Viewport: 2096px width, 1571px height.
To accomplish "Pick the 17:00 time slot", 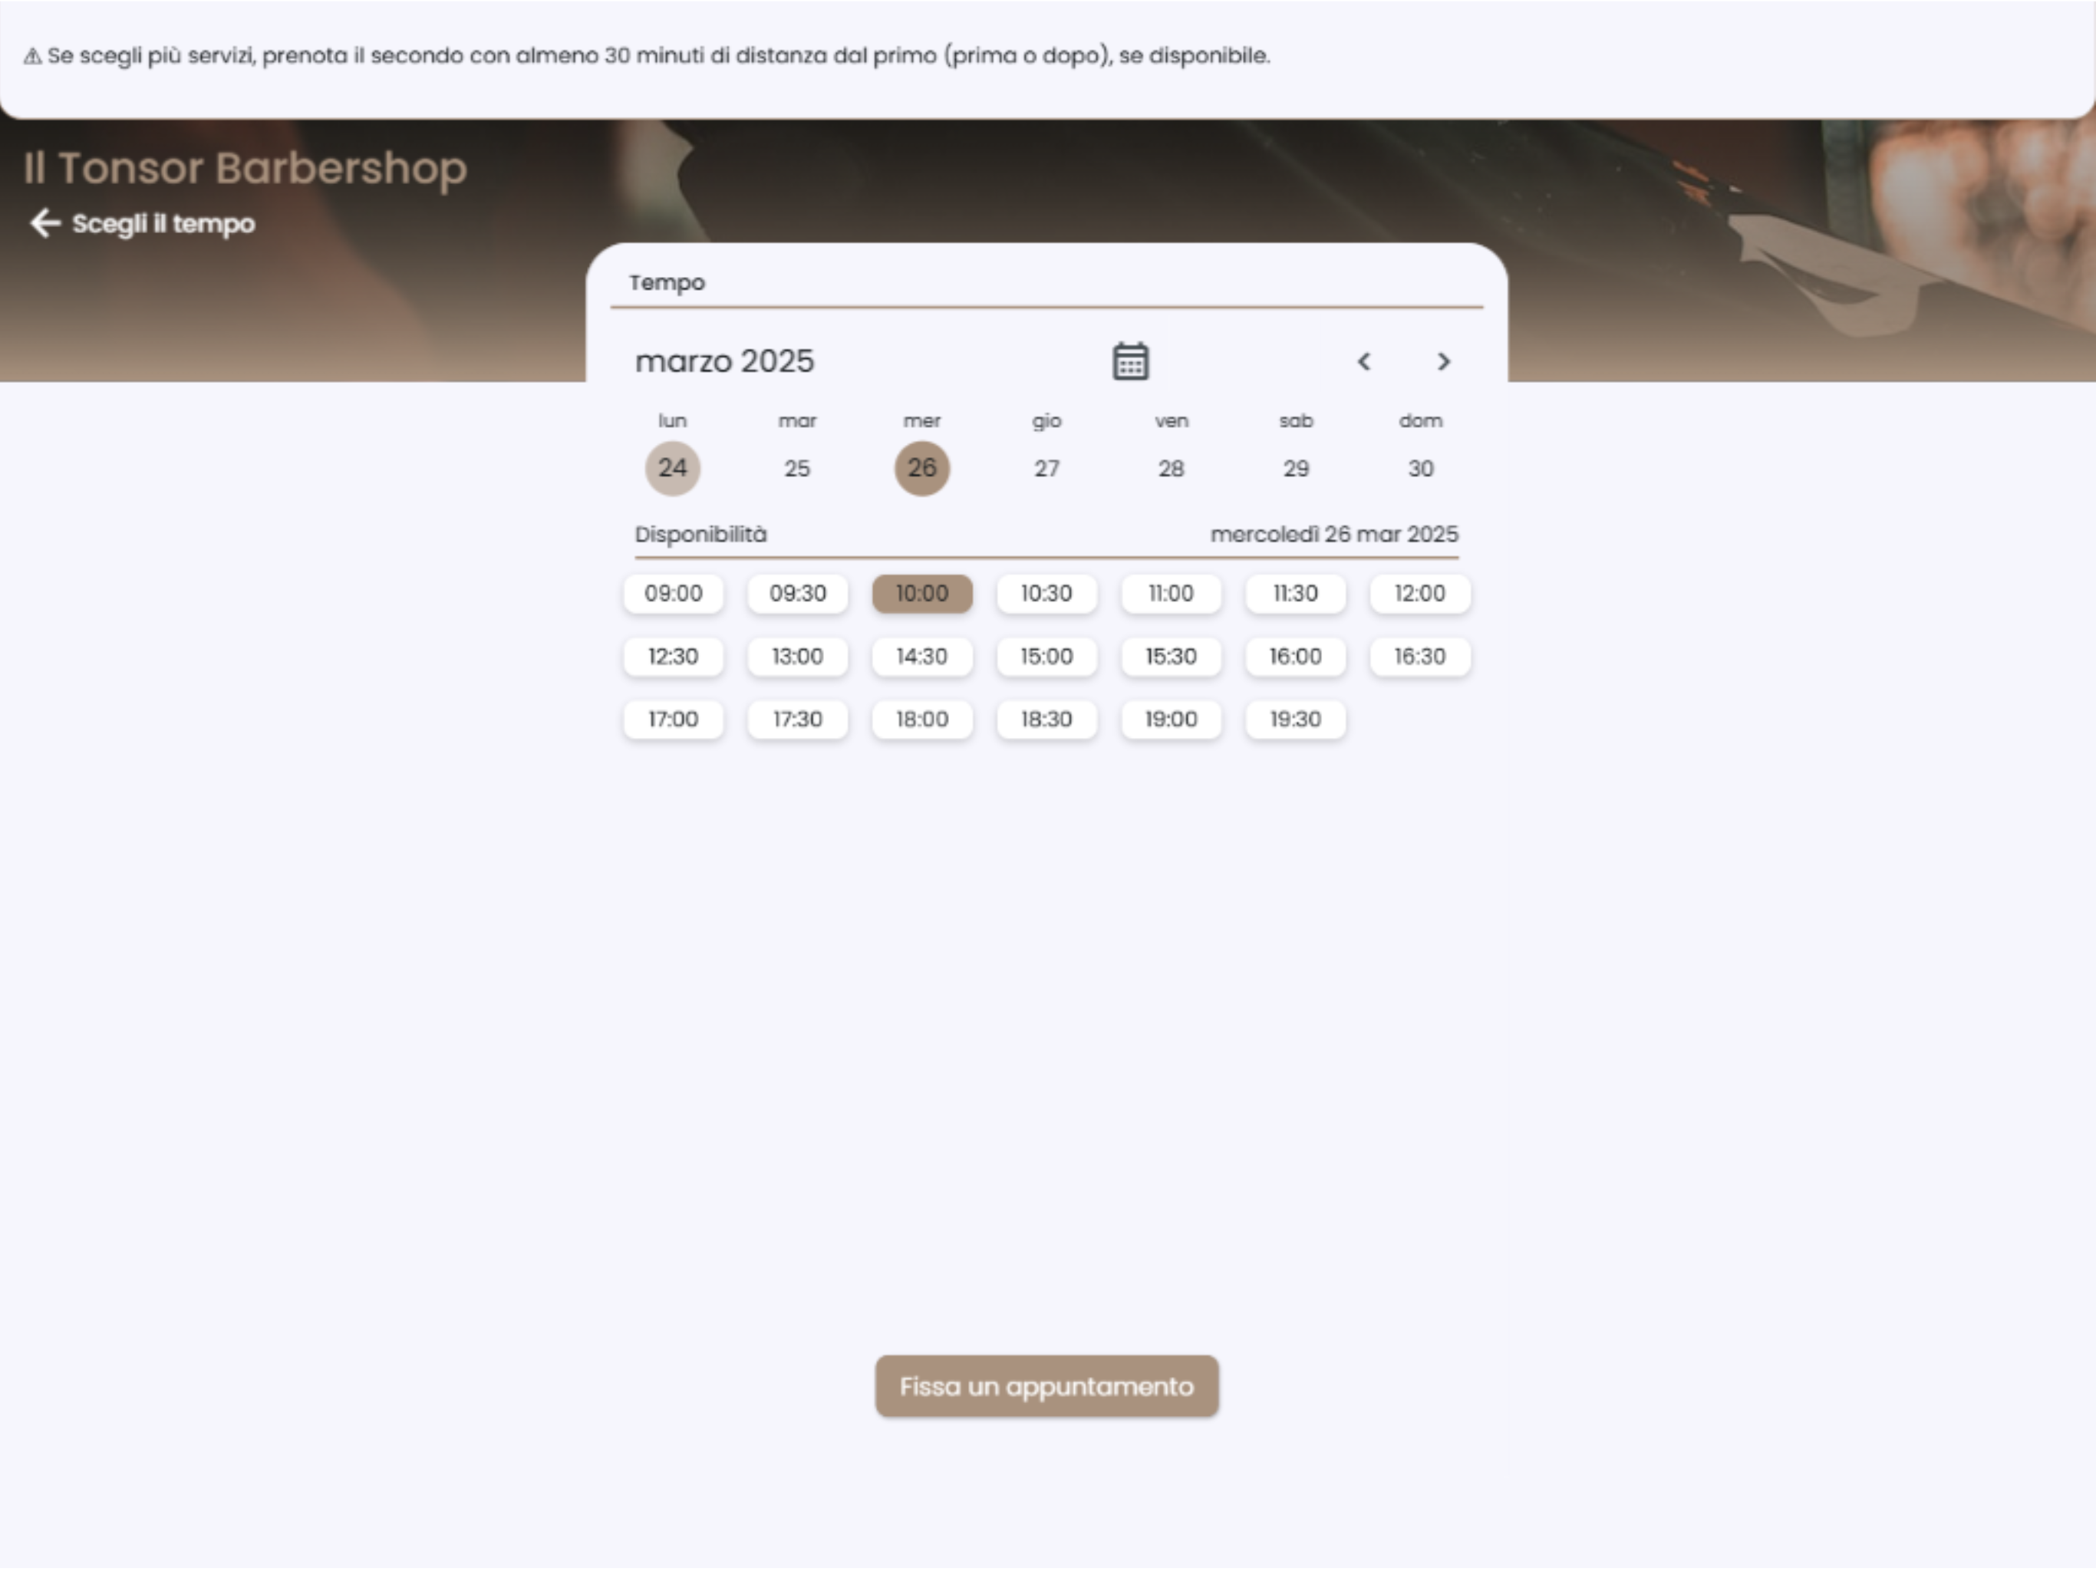I will click(x=673, y=720).
